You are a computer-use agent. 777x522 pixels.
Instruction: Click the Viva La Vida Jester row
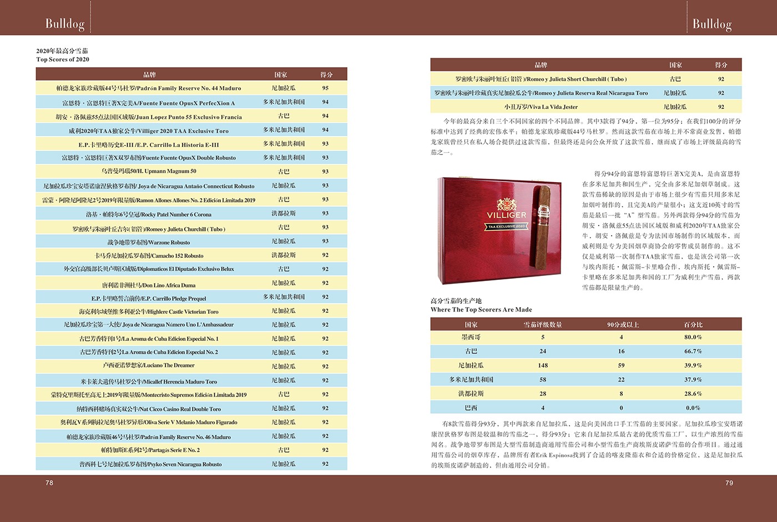click(x=586, y=107)
